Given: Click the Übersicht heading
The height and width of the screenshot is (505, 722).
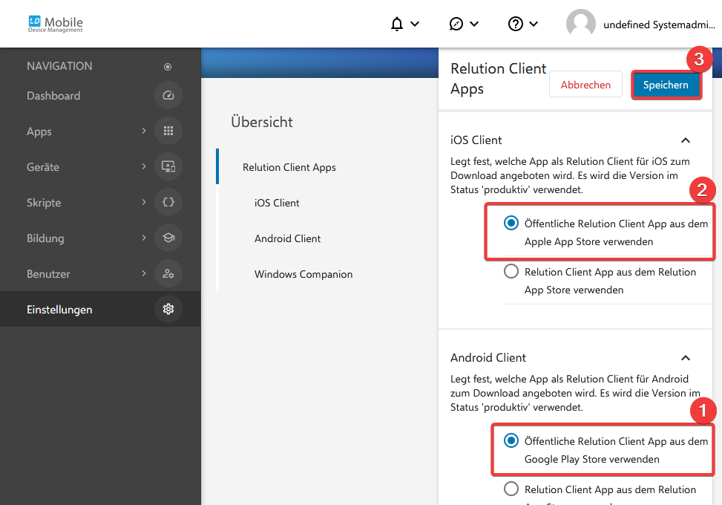Looking at the screenshot, I should pyautogui.click(x=261, y=122).
